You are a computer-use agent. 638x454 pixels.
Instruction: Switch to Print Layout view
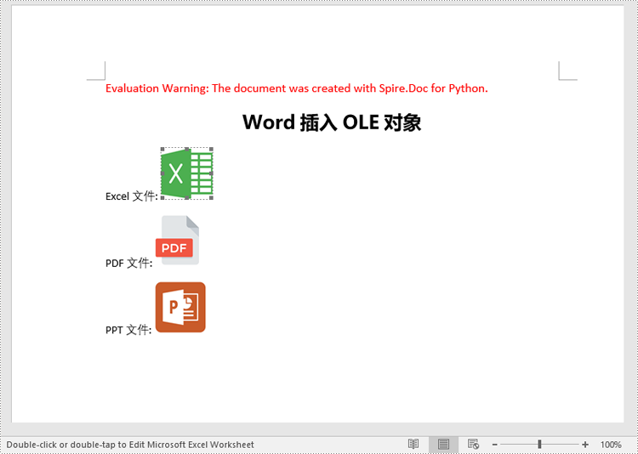point(443,444)
